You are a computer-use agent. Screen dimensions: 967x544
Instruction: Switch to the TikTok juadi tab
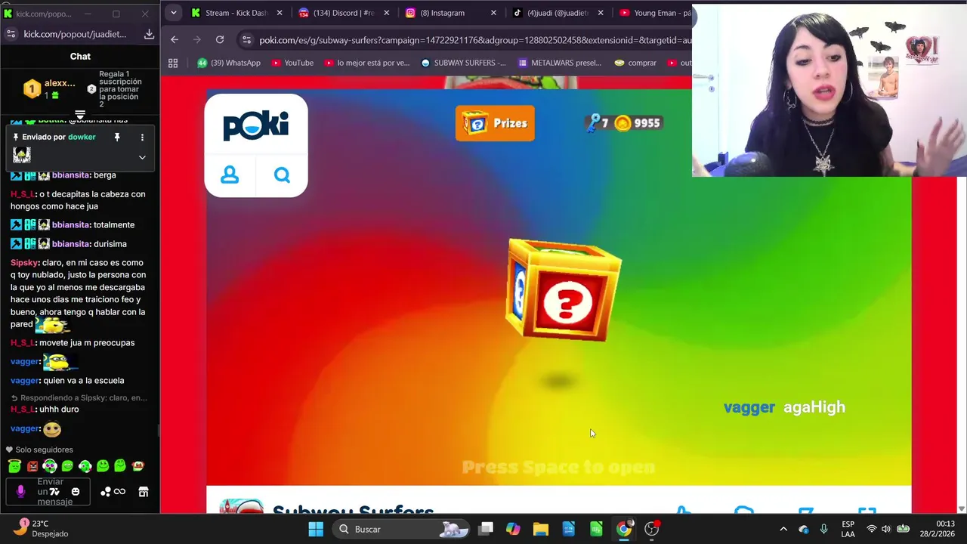(x=558, y=13)
